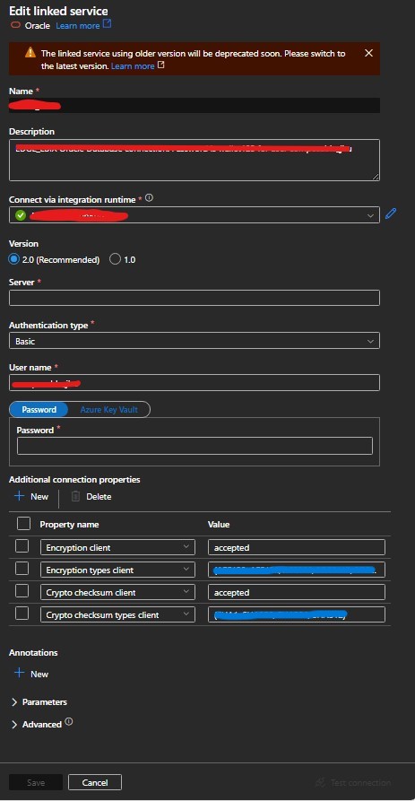This screenshot has height=801, width=415.
Task: Click the Oracle connector icon
Action: point(16,25)
